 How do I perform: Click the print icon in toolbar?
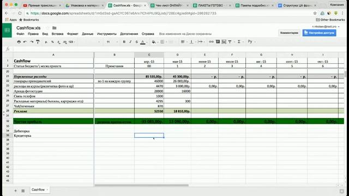coord(19,42)
